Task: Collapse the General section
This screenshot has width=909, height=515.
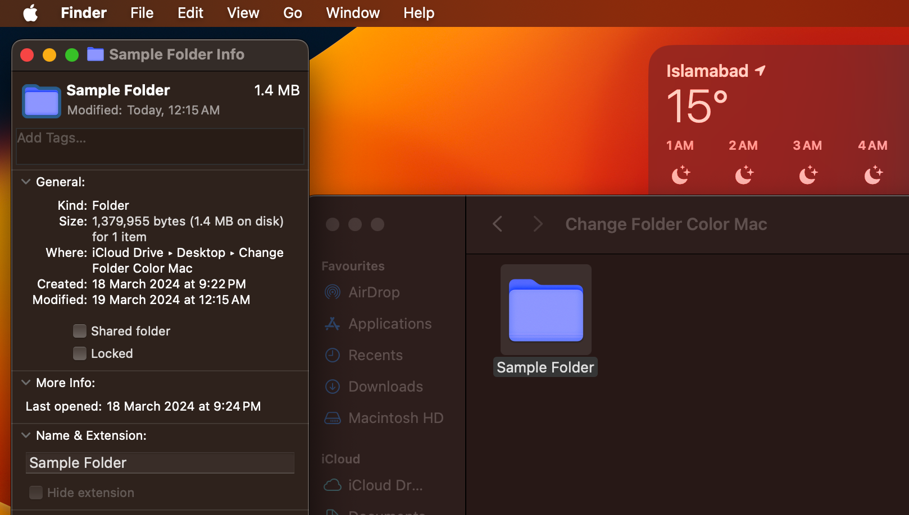Action: pyautogui.click(x=26, y=182)
